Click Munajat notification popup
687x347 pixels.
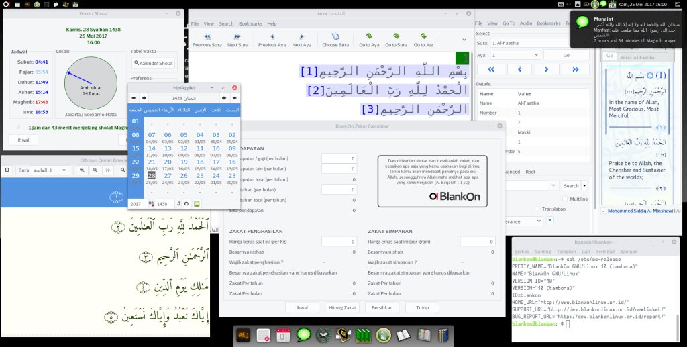click(628, 29)
